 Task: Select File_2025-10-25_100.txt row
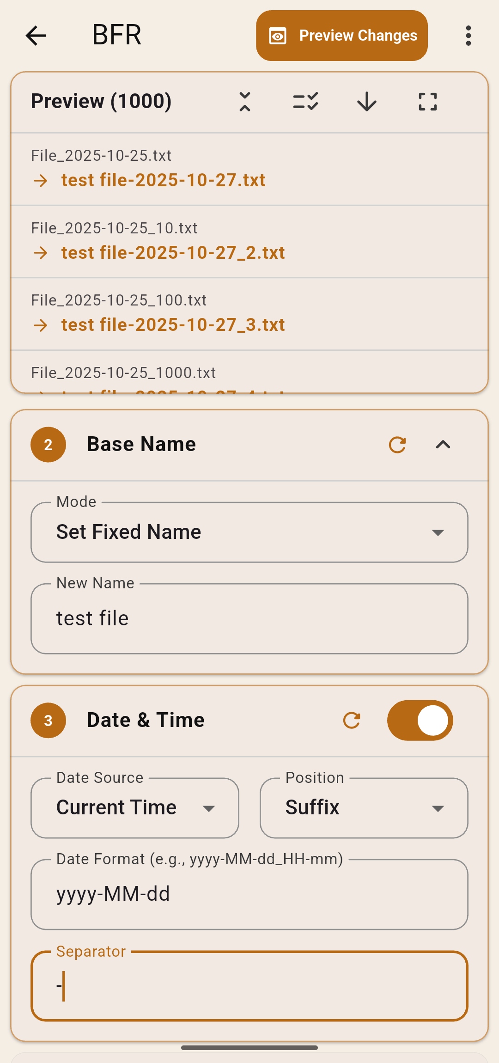click(249, 314)
